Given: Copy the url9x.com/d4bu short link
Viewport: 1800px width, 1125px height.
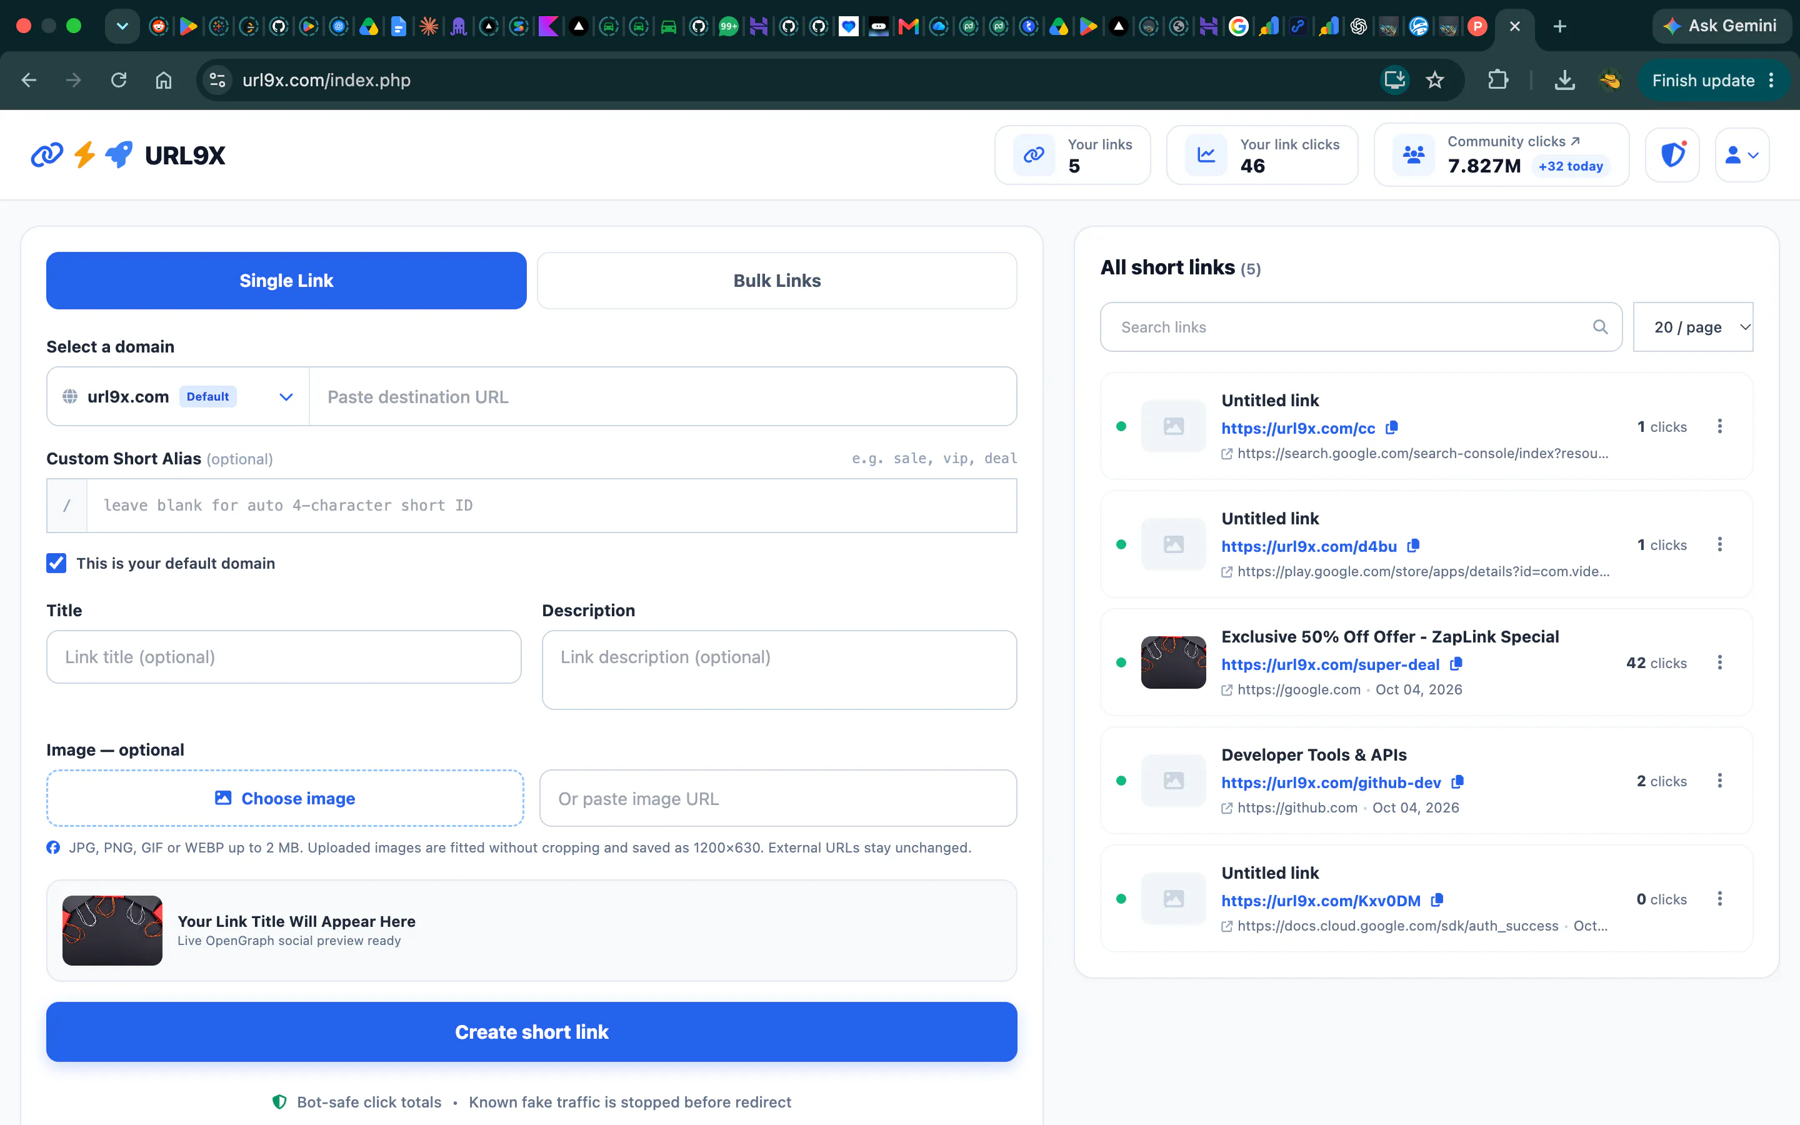Looking at the screenshot, I should click(x=1413, y=546).
